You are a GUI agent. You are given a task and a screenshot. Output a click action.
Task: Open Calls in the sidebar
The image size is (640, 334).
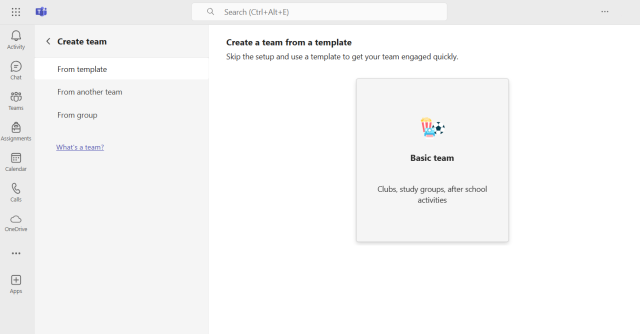(x=16, y=192)
